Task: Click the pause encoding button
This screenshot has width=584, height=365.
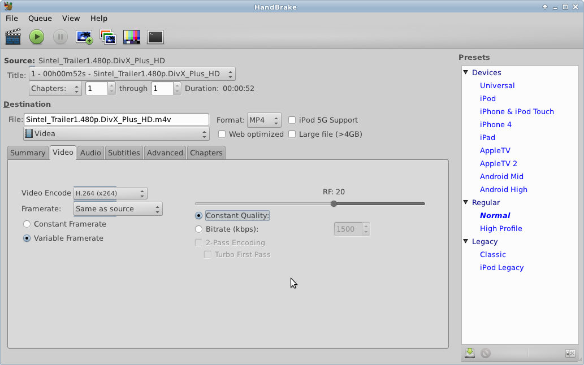Action: (x=60, y=37)
